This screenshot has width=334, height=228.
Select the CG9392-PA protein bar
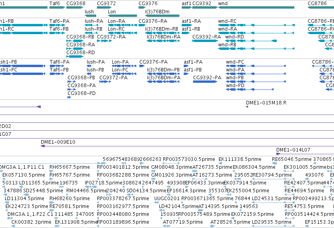click(x=205, y=82)
